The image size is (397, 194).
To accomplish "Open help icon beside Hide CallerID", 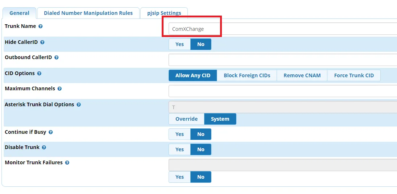I will (x=42, y=42).
